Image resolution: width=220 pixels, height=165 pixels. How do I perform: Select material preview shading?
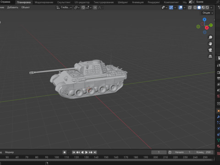203,7
